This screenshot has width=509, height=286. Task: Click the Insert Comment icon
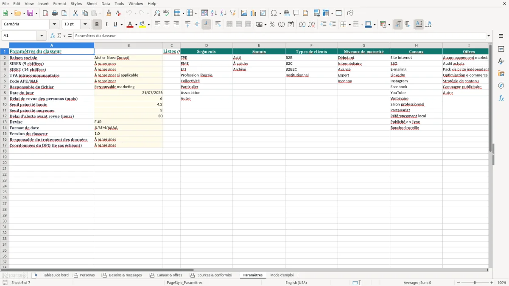[x=296, y=13]
